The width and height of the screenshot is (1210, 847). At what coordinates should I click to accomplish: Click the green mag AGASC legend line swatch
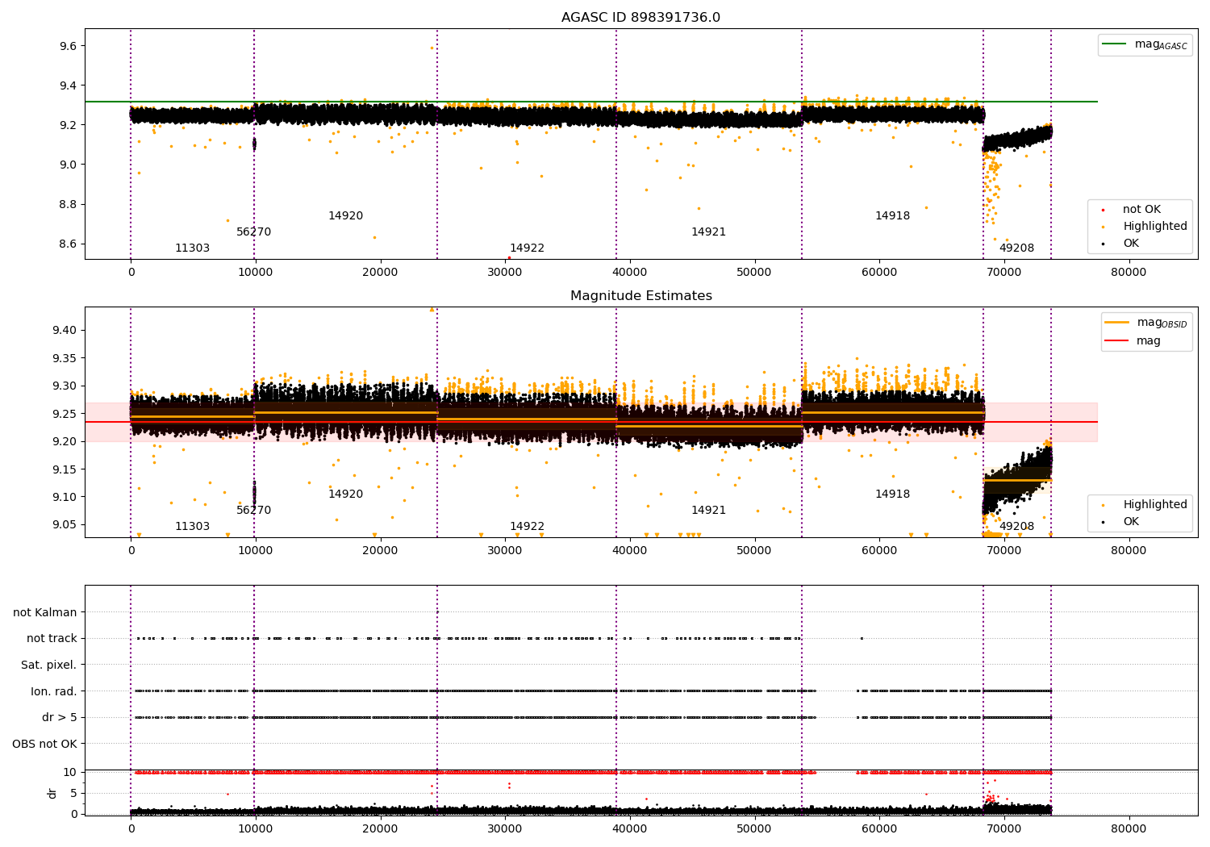coord(1115,44)
